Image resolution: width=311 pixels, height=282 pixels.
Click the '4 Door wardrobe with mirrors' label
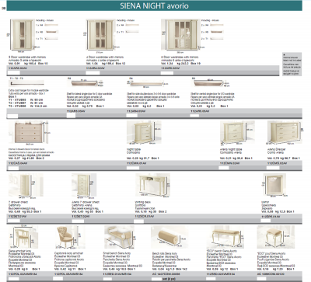pos(105,57)
